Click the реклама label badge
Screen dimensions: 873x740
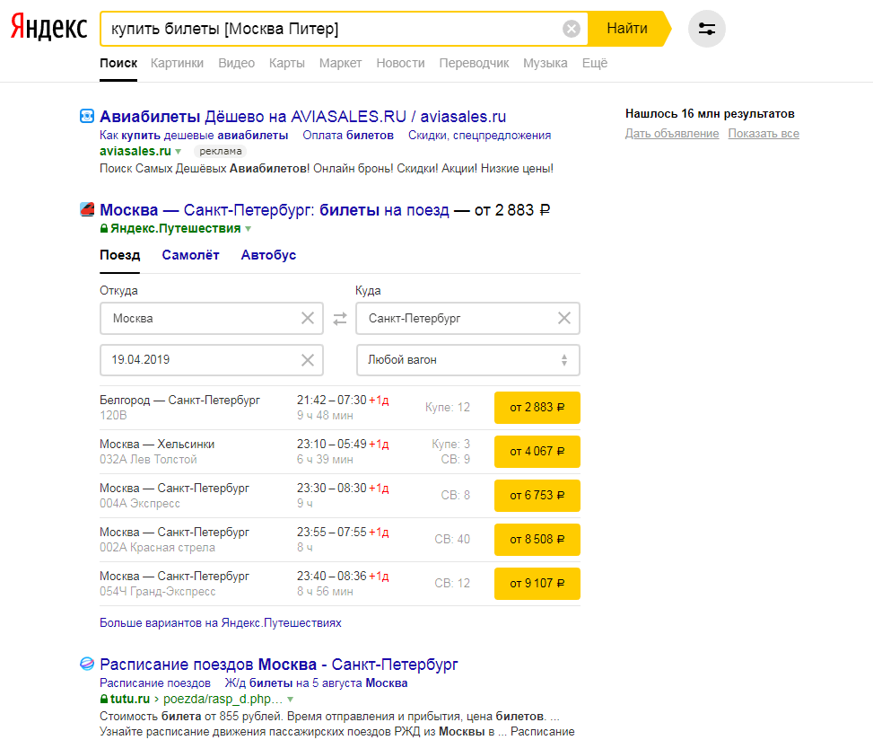coord(221,151)
